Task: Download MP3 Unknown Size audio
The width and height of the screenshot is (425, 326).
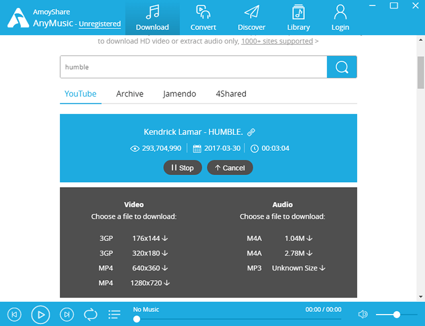Action: point(299,268)
